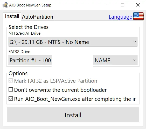Open the NTFS/exFAT Drive dropdown
This screenshot has height=129, width=146.
pyautogui.click(x=73, y=42)
